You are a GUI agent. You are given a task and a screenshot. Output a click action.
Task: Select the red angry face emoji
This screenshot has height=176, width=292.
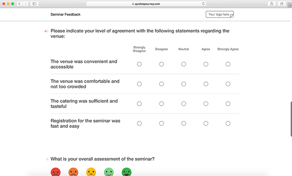tap(56, 172)
